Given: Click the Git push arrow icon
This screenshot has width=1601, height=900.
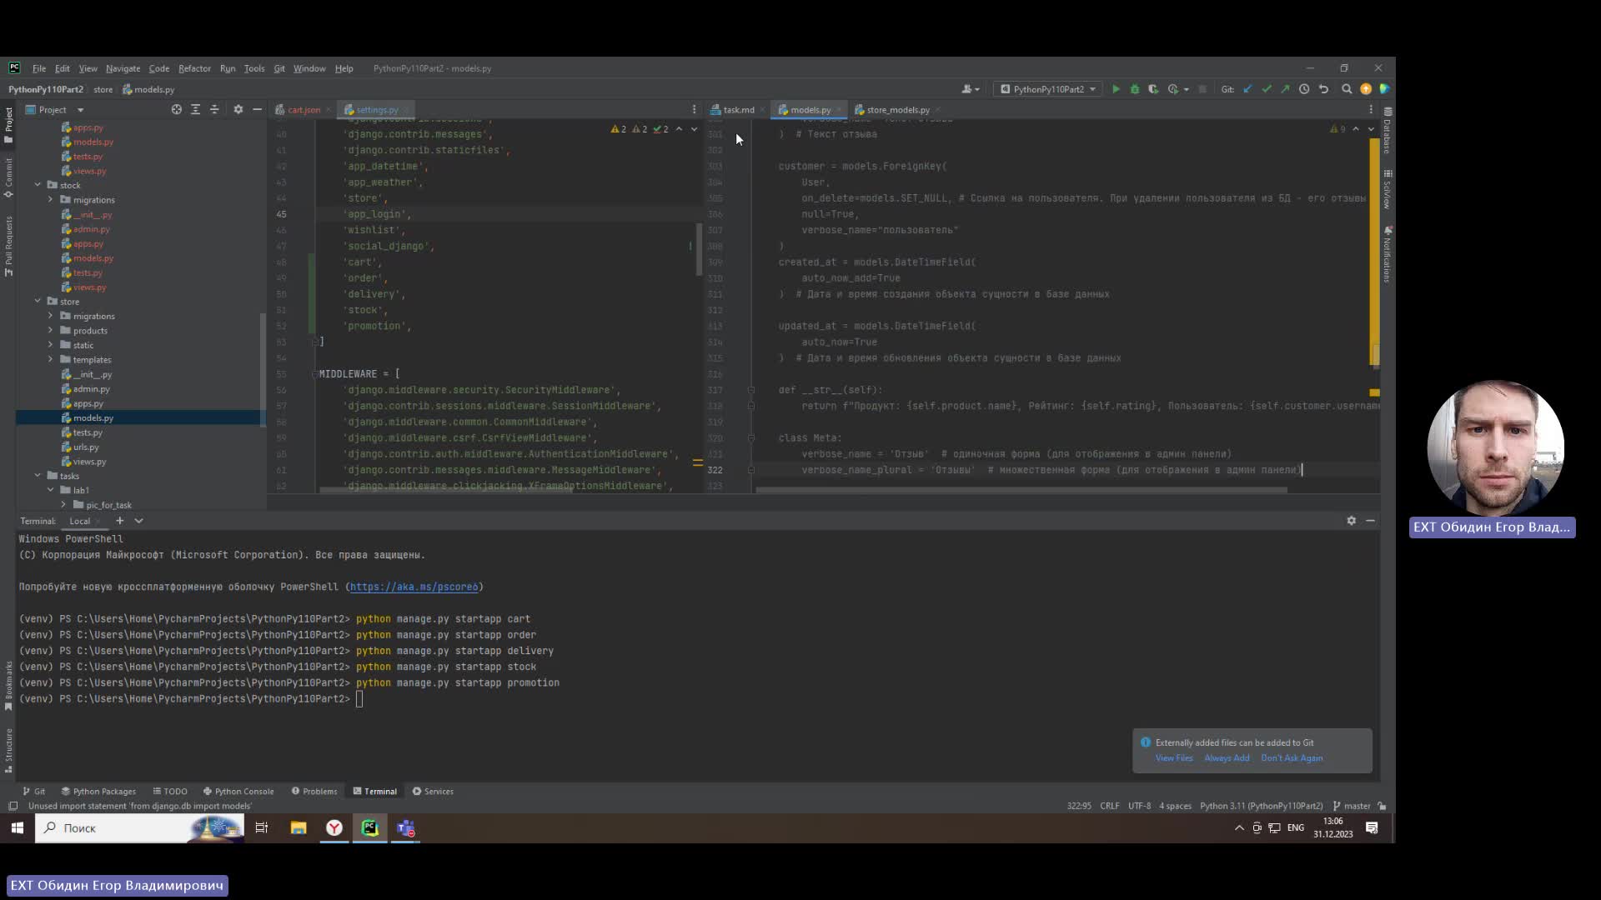Looking at the screenshot, I should [x=1285, y=89].
